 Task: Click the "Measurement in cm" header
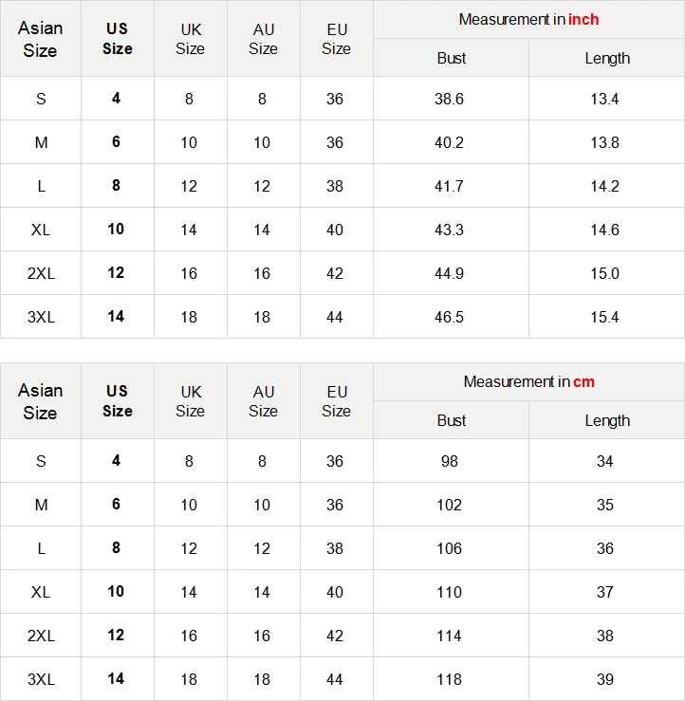click(528, 381)
